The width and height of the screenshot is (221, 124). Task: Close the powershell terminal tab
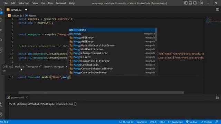(x=27, y=97)
